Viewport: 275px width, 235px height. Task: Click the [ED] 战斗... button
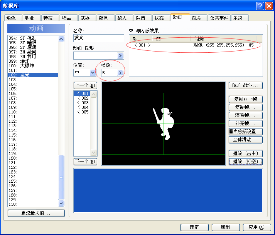pyautogui.click(x=246, y=85)
